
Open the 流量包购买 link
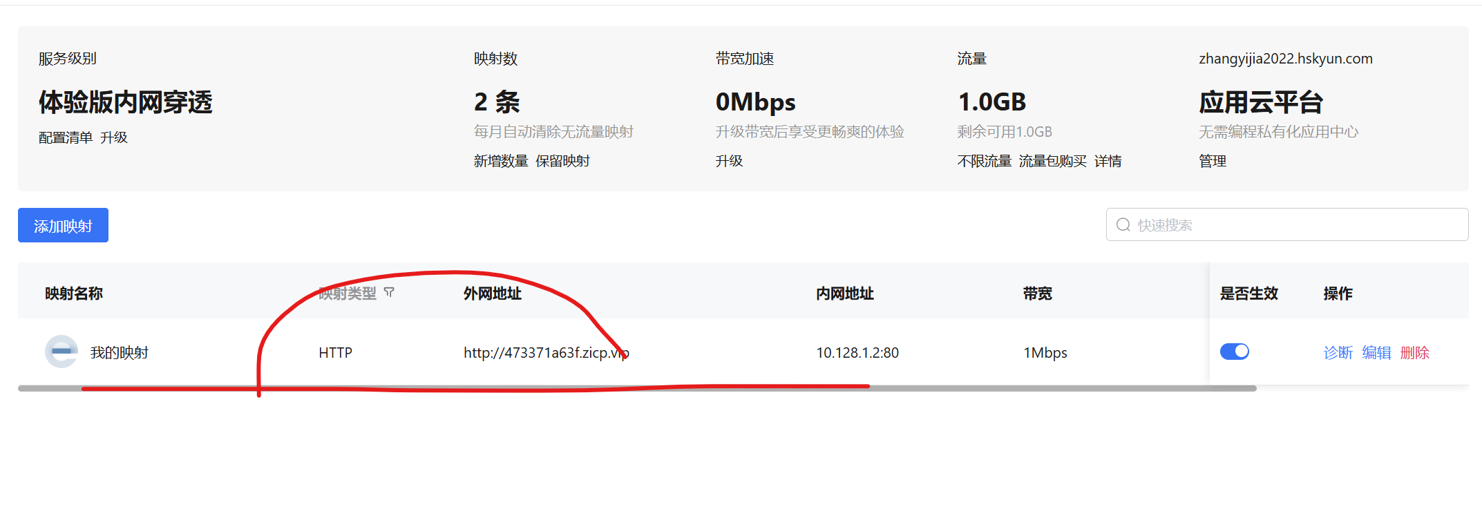pyautogui.click(x=1052, y=161)
